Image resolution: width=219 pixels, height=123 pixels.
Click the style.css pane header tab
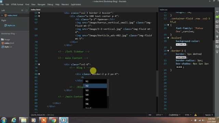click(164, 10)
